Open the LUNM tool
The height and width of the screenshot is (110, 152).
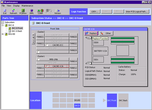(x=40, y=12)
